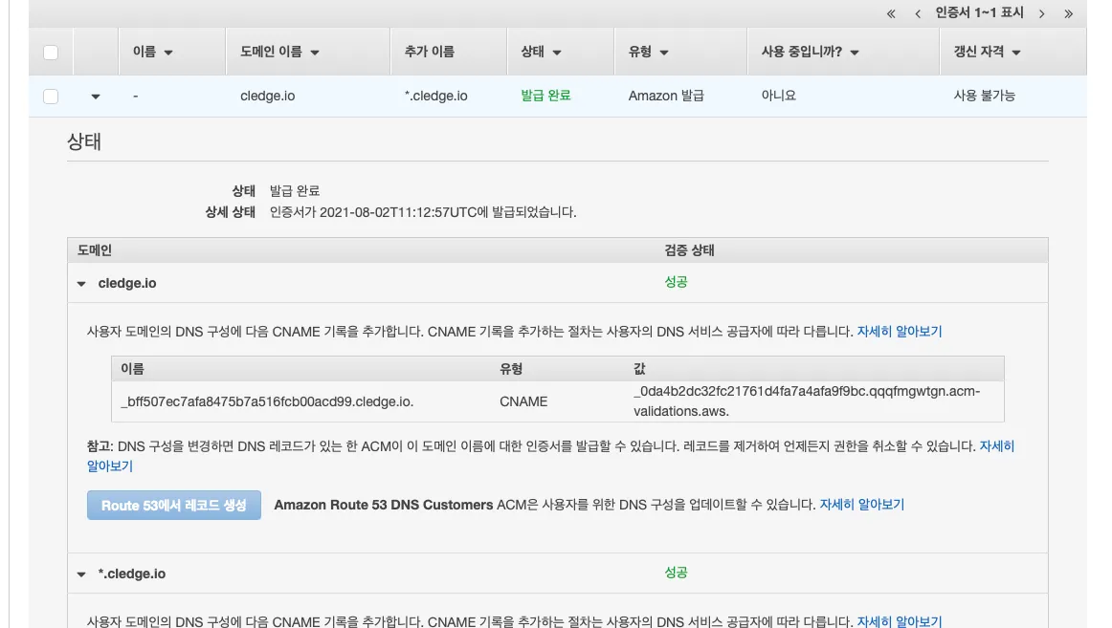Open 자세히 알아보기 link beside Route 53 text

coord(861,505)
